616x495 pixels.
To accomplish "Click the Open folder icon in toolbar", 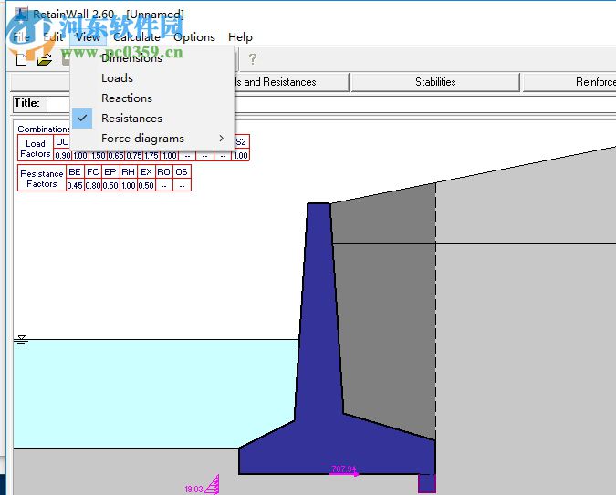I will pos(44,60).
